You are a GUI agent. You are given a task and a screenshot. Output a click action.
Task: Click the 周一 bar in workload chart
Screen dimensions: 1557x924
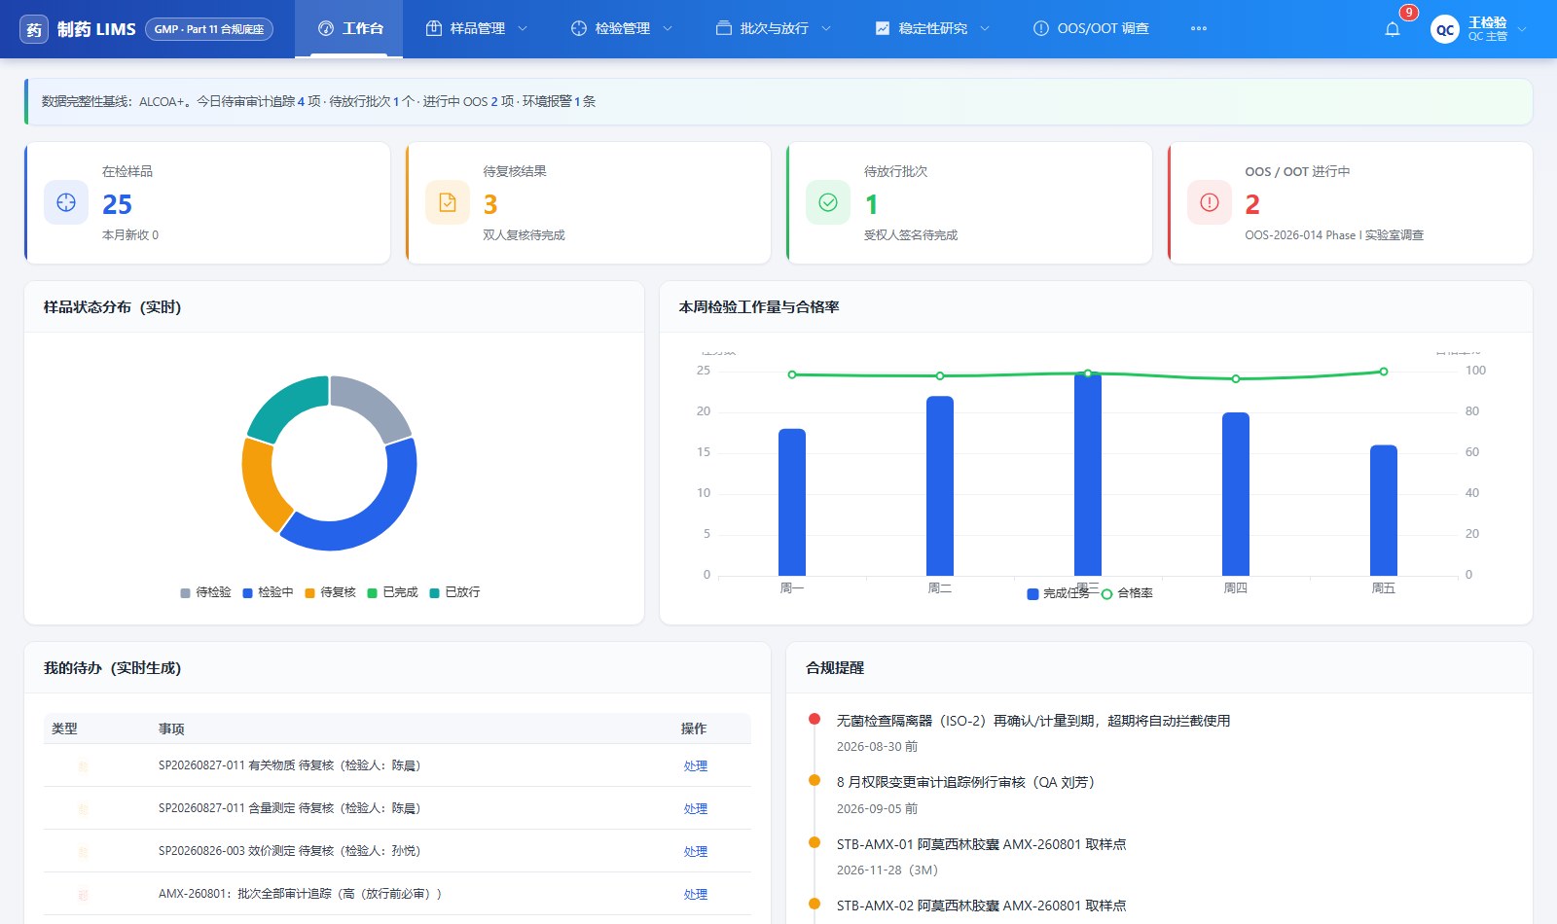tap(792, 502)
